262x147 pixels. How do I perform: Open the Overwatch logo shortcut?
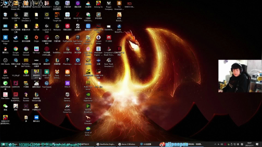tap(57, 39)
